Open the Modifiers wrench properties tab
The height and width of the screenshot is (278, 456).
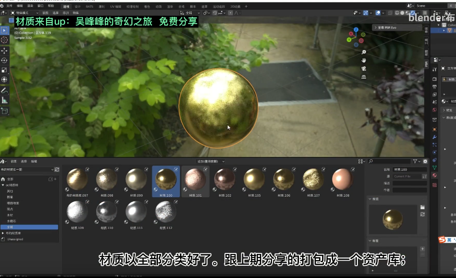point(435,137)
